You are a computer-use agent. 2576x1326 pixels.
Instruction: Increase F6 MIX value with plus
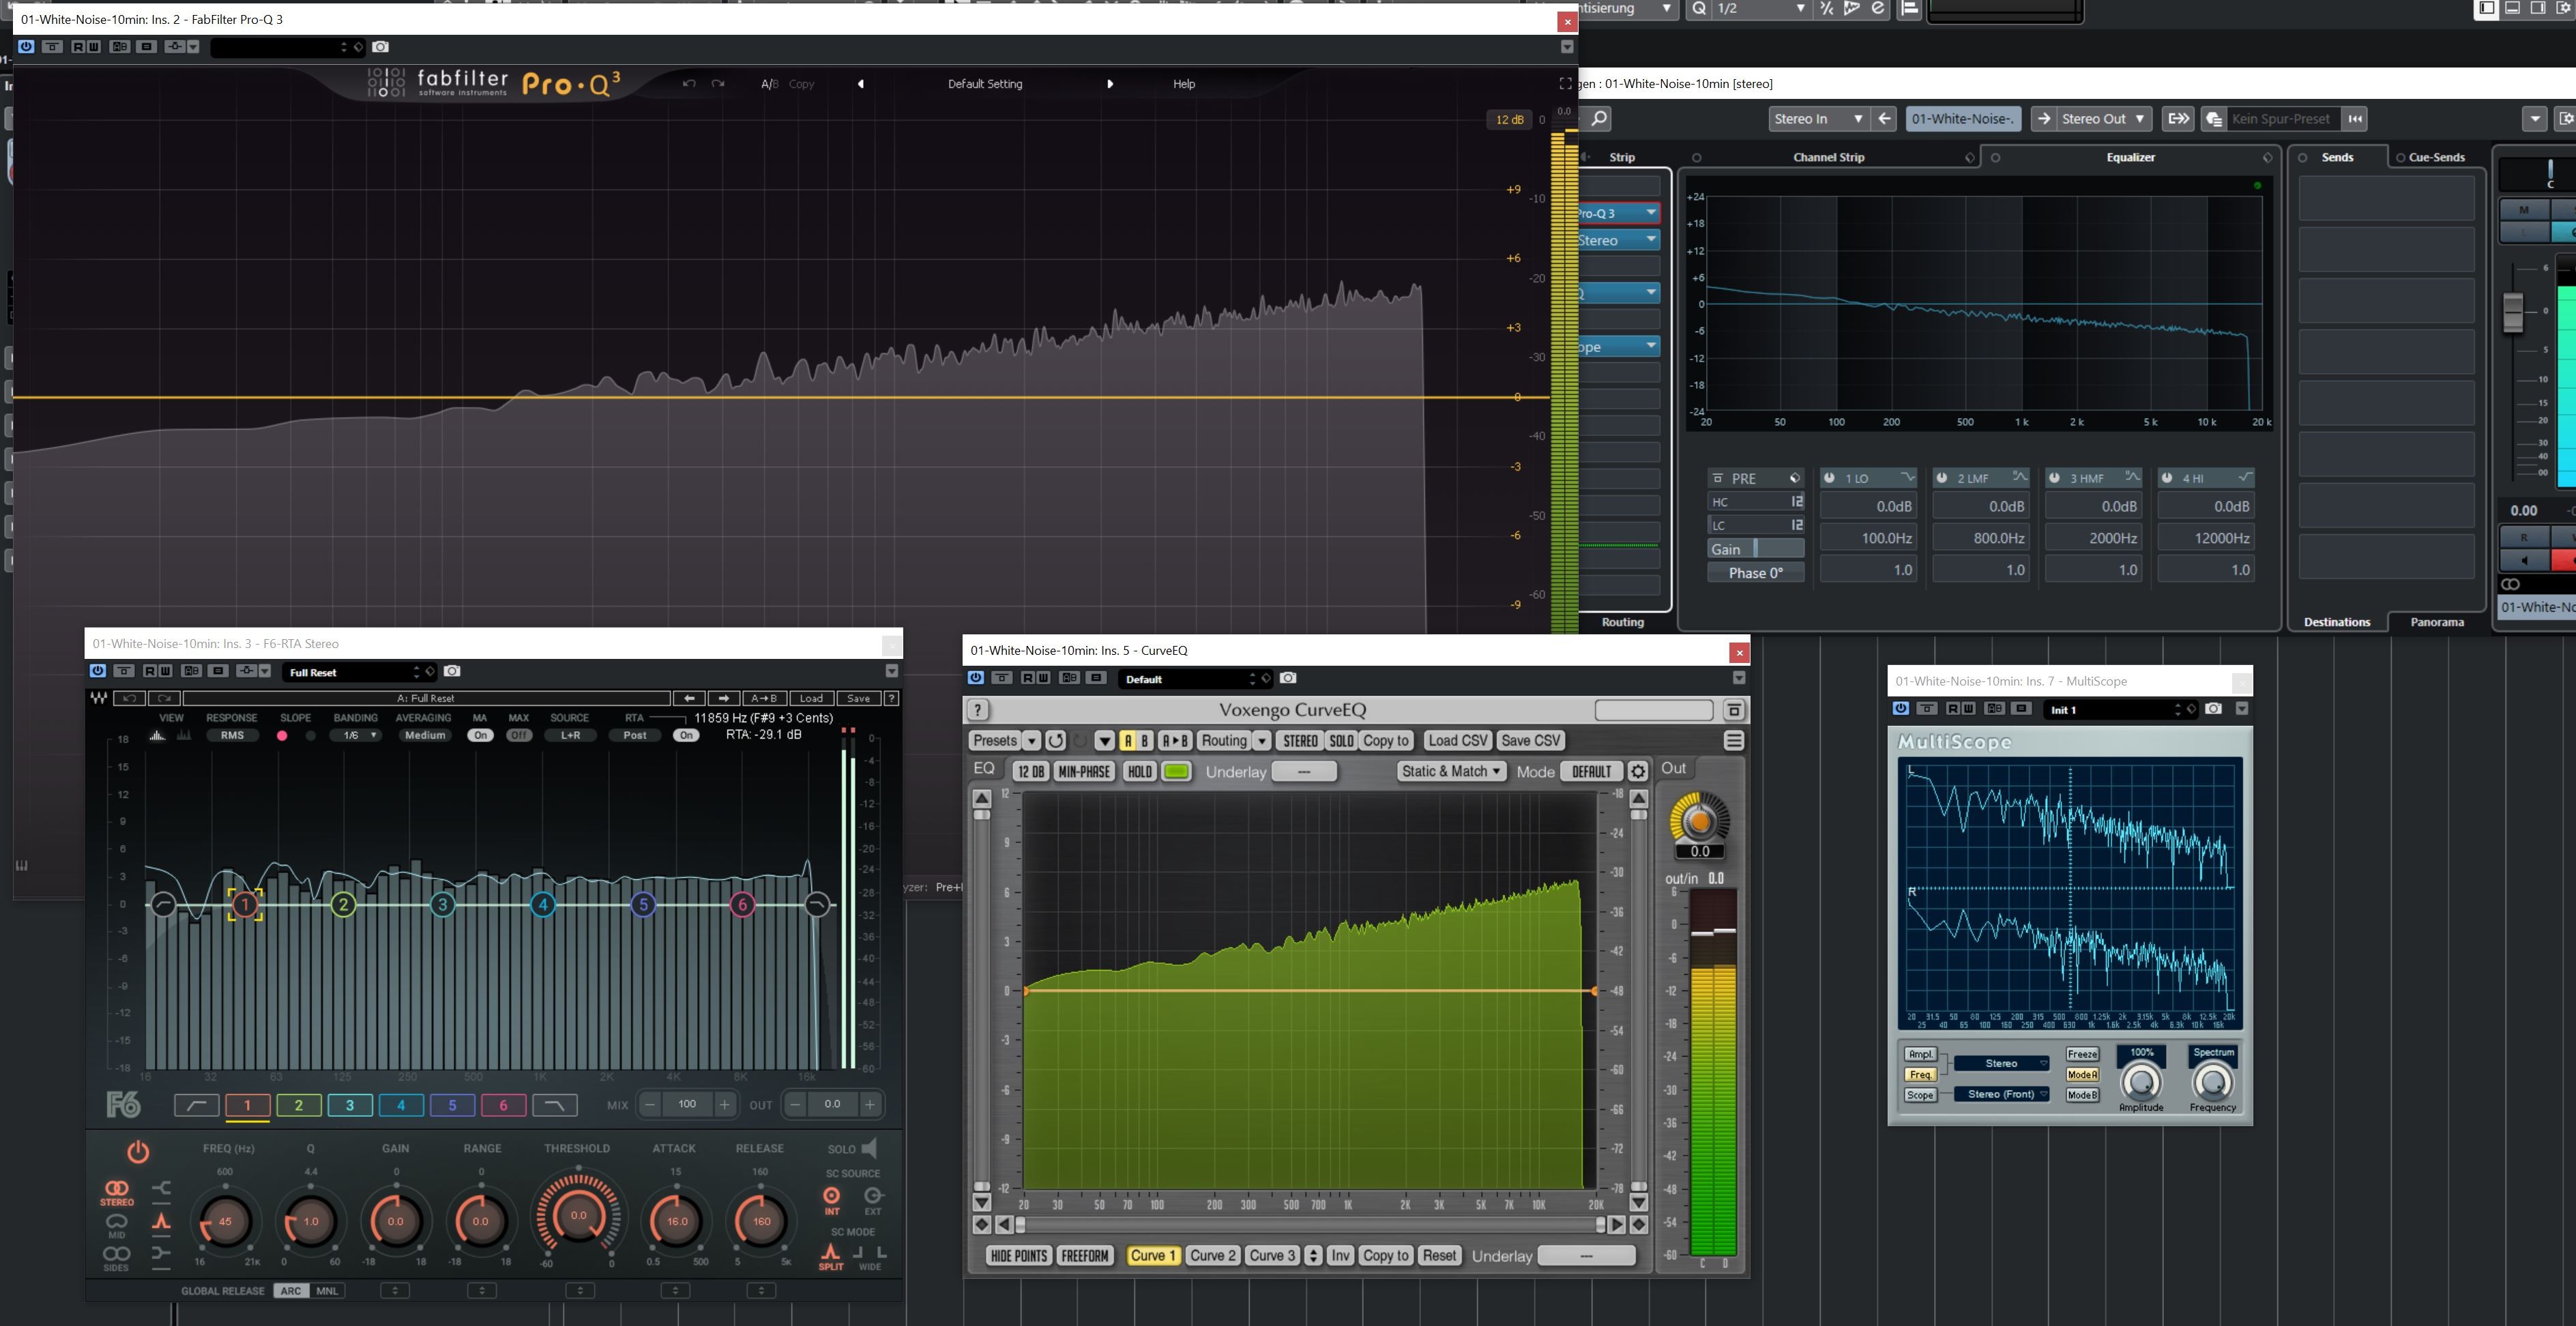coord(725,1105)
